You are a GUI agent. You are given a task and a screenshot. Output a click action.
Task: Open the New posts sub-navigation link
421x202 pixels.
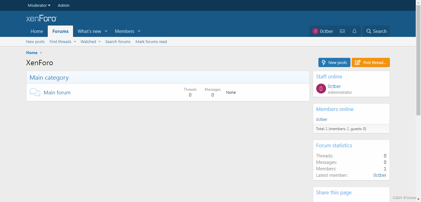point(35,42)
